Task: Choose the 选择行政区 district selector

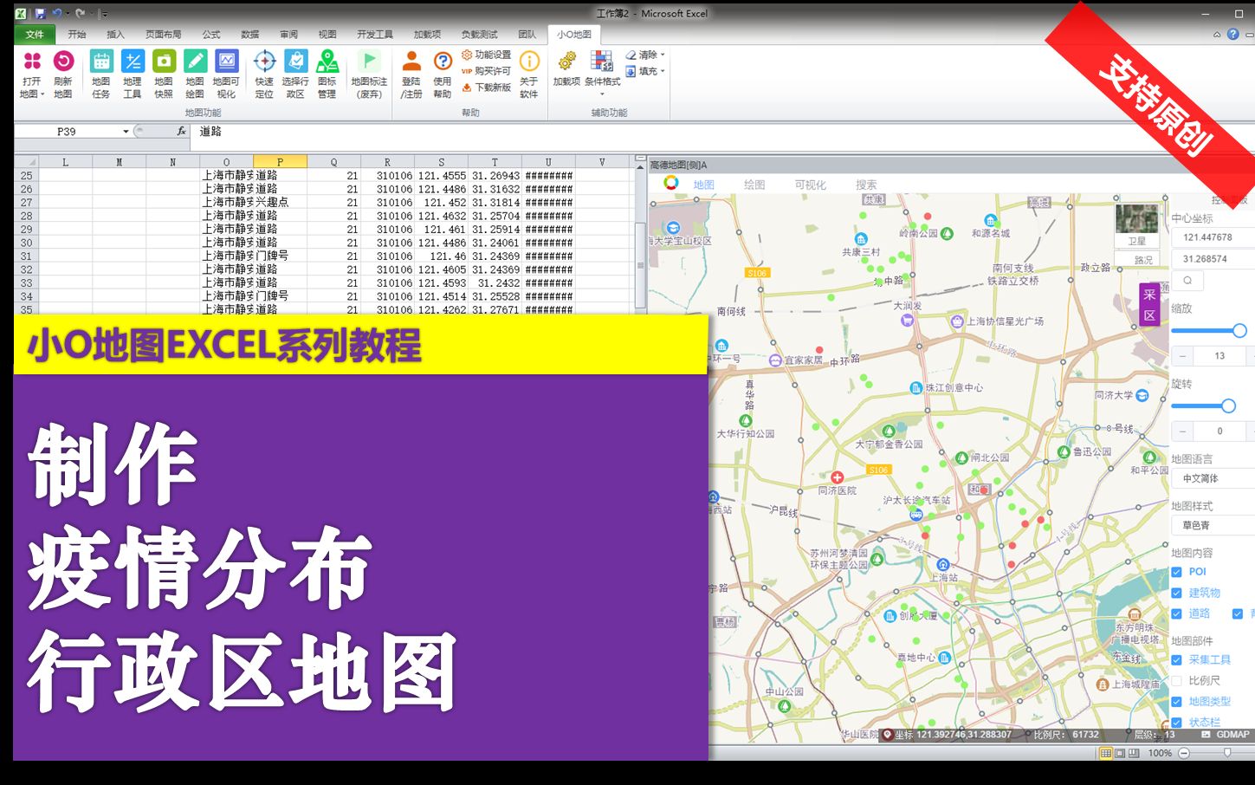Action: point(295,74)
